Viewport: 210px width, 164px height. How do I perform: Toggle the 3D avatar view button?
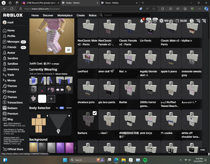68,50
